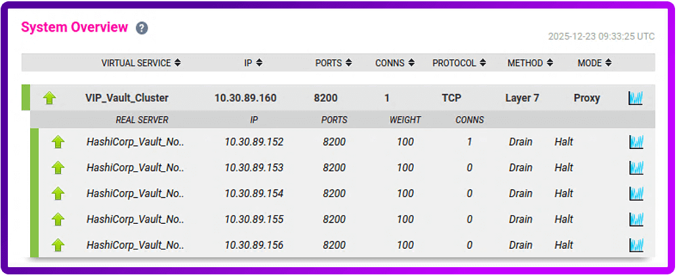
Task: Sort by the Method column header
Action: (x=529, y=63)
